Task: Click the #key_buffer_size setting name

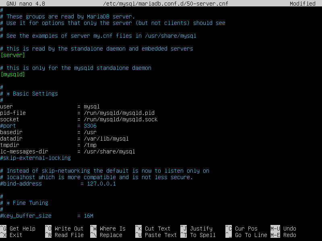Action: pos(26,216)
